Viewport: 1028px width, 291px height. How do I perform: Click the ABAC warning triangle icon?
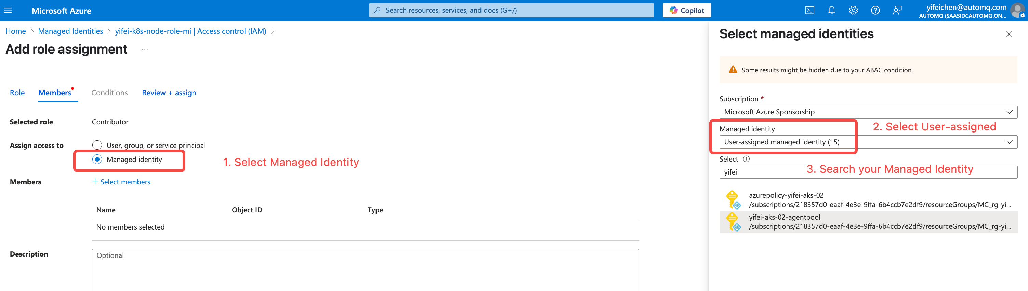(x=733, y=69)
